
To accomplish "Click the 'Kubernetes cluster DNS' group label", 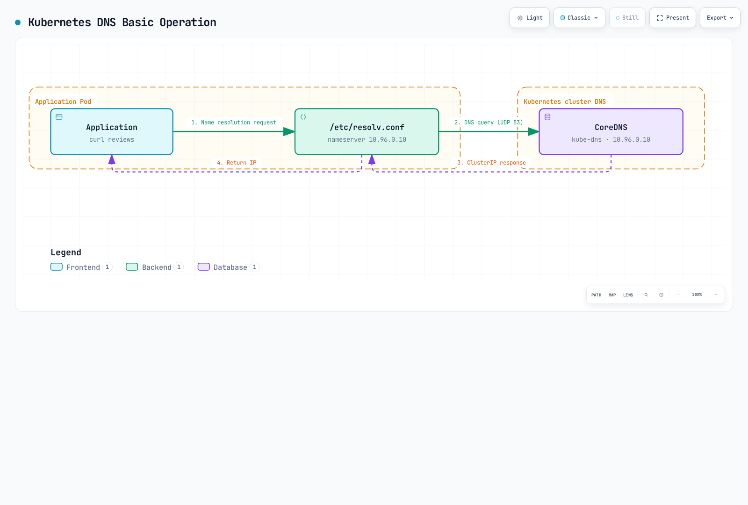I will click(565, 101).
